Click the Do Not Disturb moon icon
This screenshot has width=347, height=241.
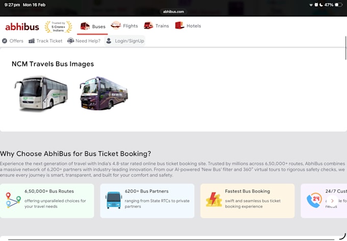click(321, 5)
